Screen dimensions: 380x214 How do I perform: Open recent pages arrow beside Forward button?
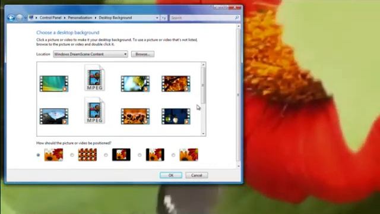click(25, 18)
